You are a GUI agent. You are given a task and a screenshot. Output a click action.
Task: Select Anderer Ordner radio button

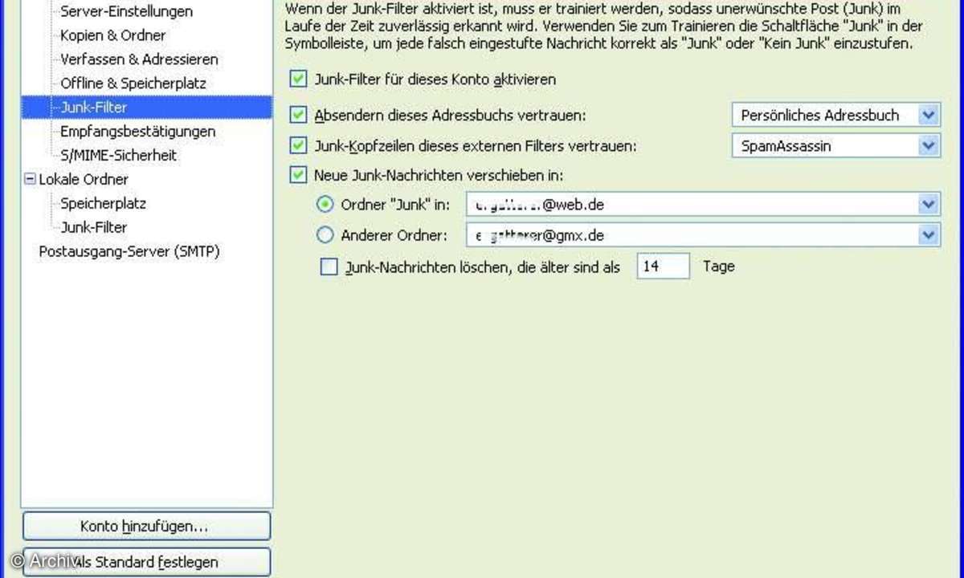click(x=325, y=235)
